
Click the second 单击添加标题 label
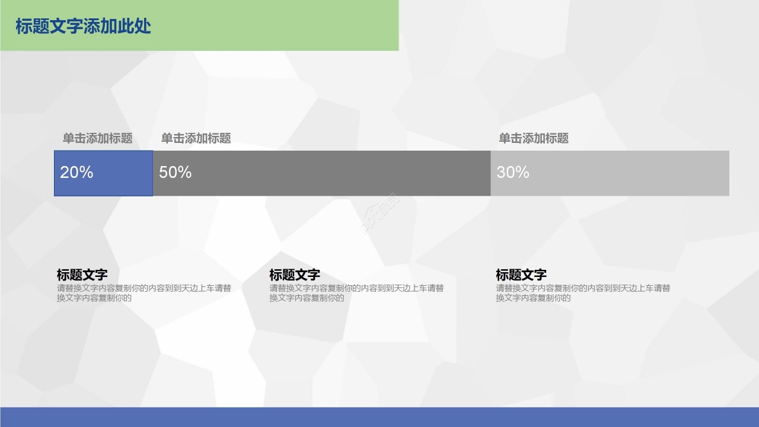pyautogui.click(x=196, y=139)
